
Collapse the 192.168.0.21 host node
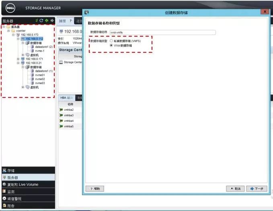coord(18,63)
